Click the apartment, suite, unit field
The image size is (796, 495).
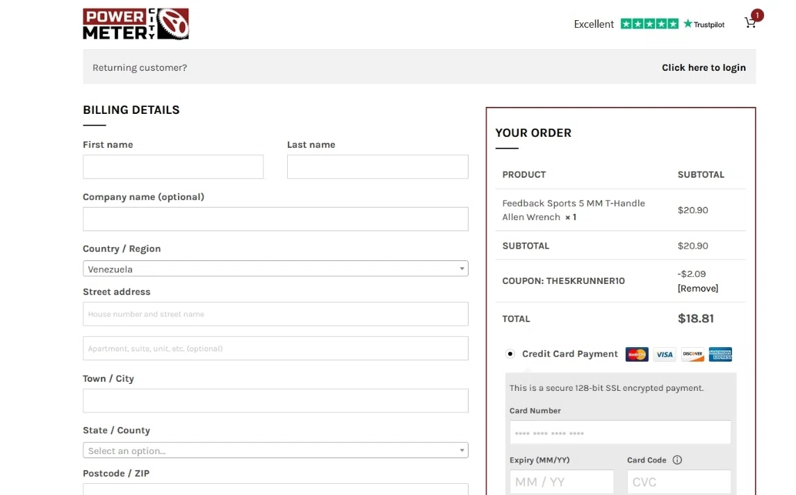(275, 349)
